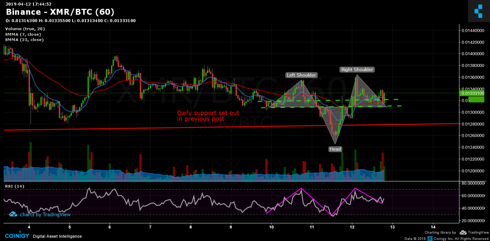Click price axis value "0.01420000"

coord(473,42)
